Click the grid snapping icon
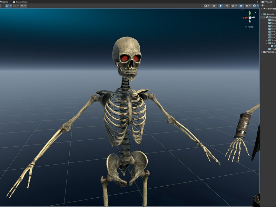The image size is (276, 207). click(x=14, y=6)
